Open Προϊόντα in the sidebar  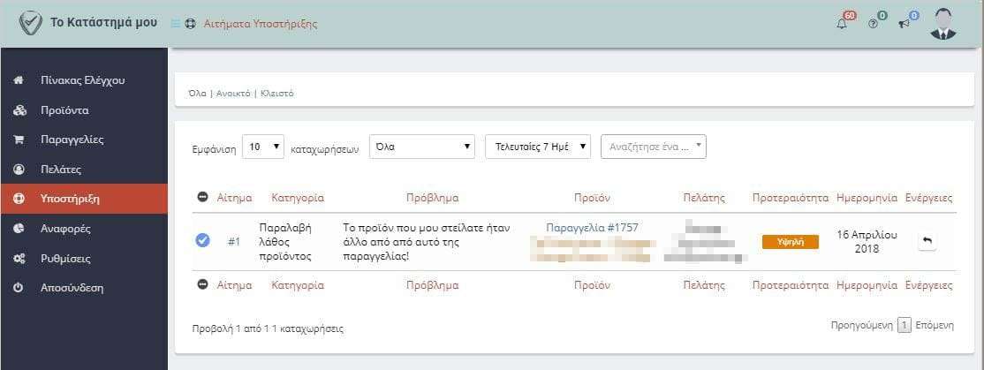click(64, 110)
